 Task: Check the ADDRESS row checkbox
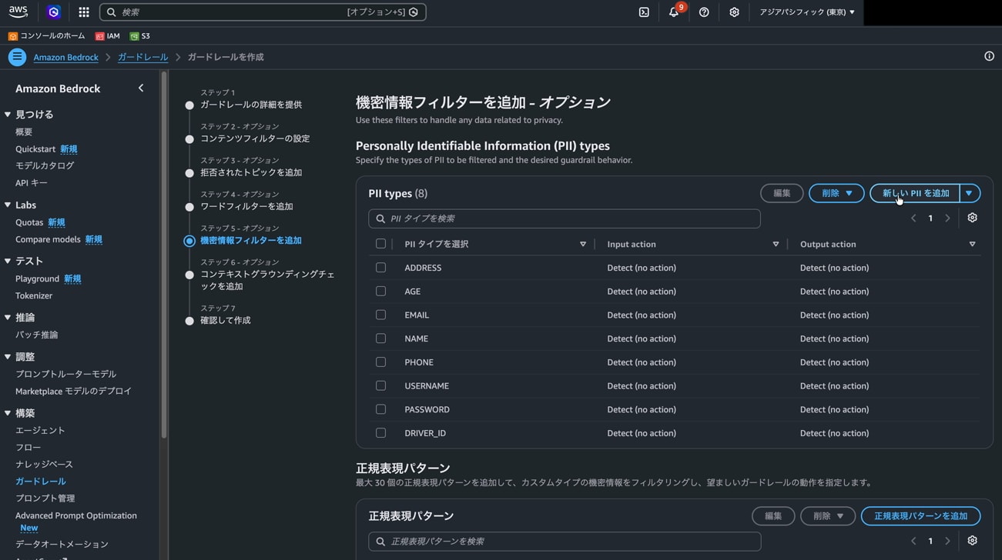tap(380, 268)
